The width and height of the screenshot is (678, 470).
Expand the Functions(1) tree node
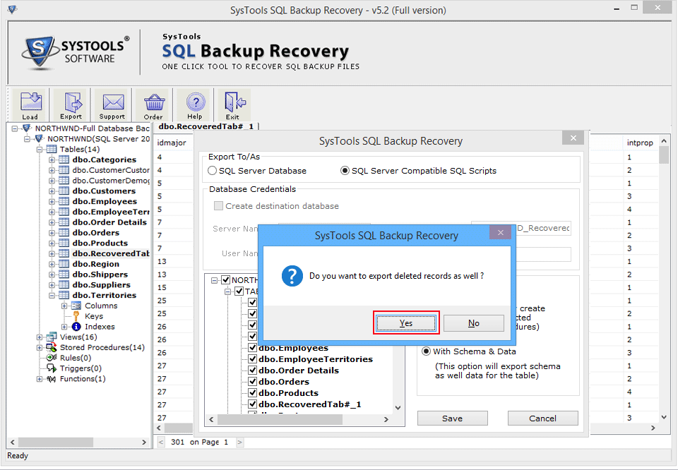(40, 379)
